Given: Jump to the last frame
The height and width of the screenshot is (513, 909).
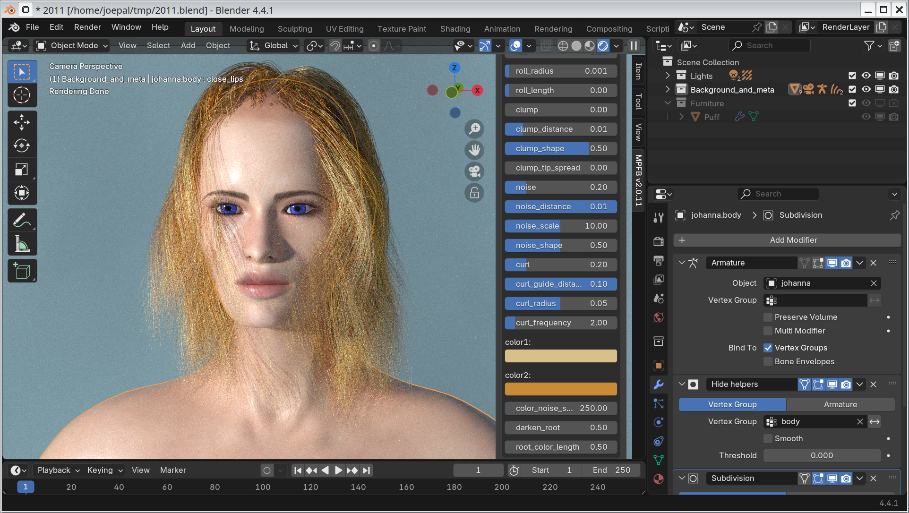Looking at the screenshot, I should coord(367,470).
